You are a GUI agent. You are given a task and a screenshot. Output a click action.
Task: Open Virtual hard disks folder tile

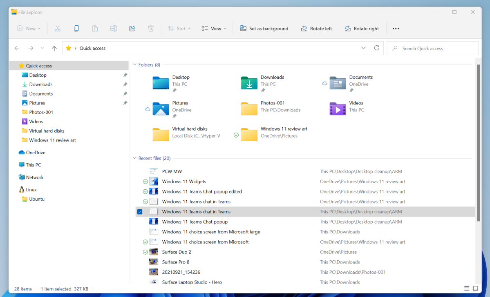(x=187, y=134)
